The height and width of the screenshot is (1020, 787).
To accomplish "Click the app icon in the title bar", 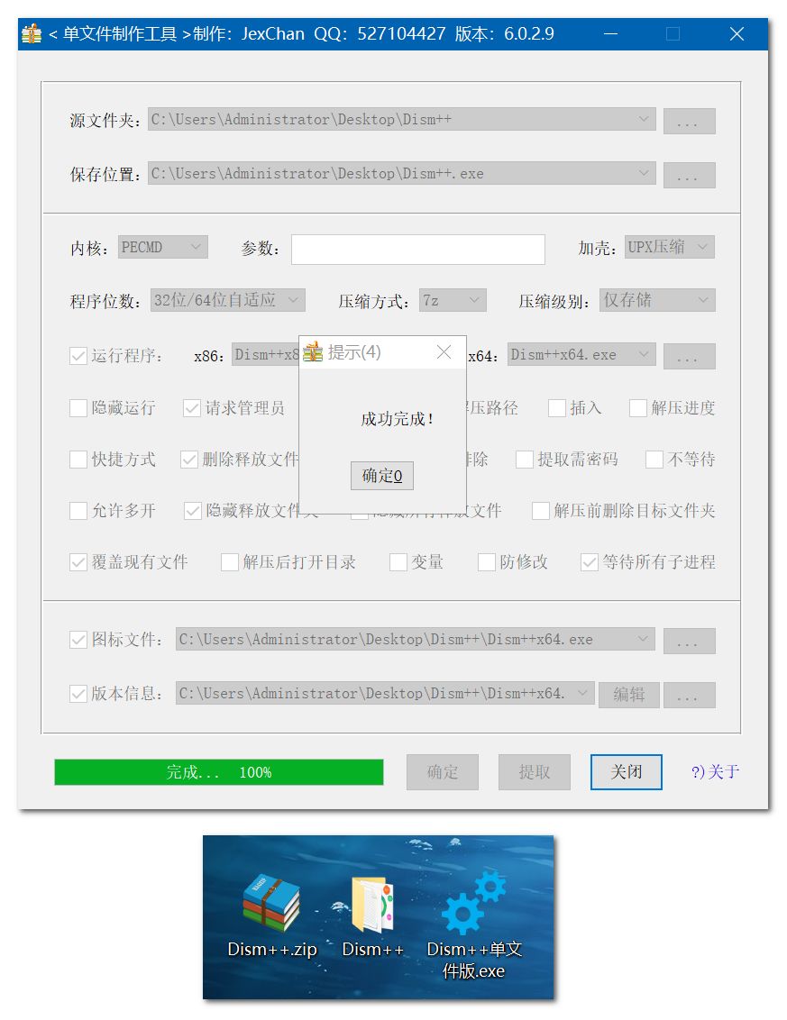I will pyautogui.click(x=32, y=33).
